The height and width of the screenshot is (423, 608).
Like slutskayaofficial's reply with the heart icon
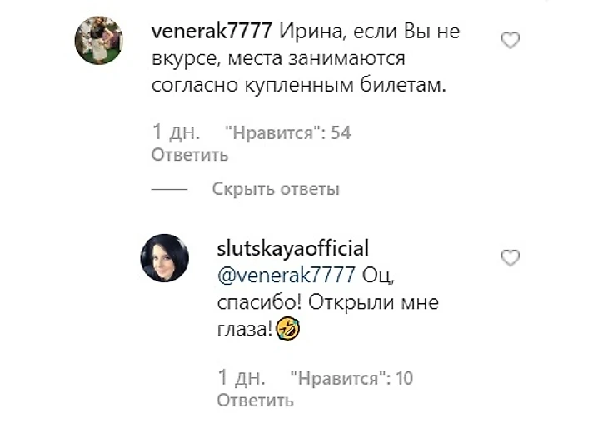(x=511, y=258)
